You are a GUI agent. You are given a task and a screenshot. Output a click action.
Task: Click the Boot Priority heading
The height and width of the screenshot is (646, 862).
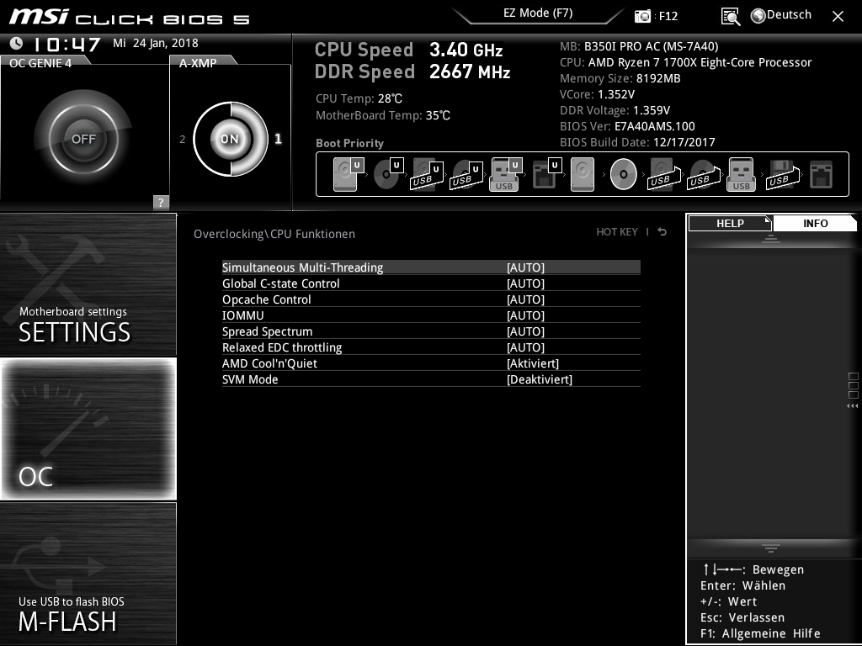349,143
